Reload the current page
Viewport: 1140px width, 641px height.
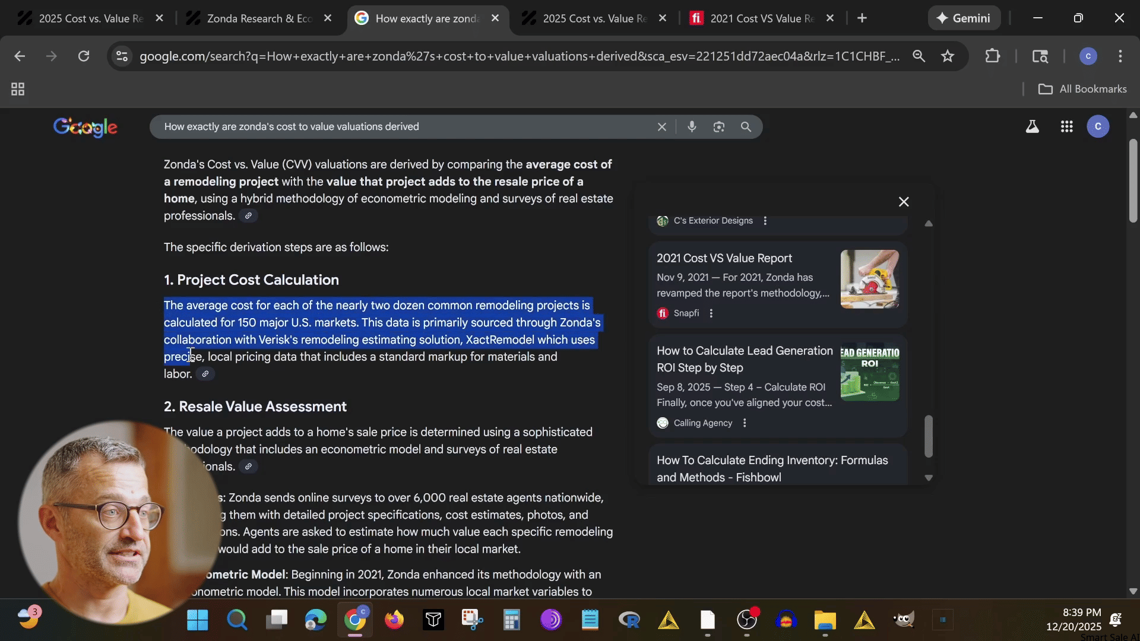coord(84,56)
